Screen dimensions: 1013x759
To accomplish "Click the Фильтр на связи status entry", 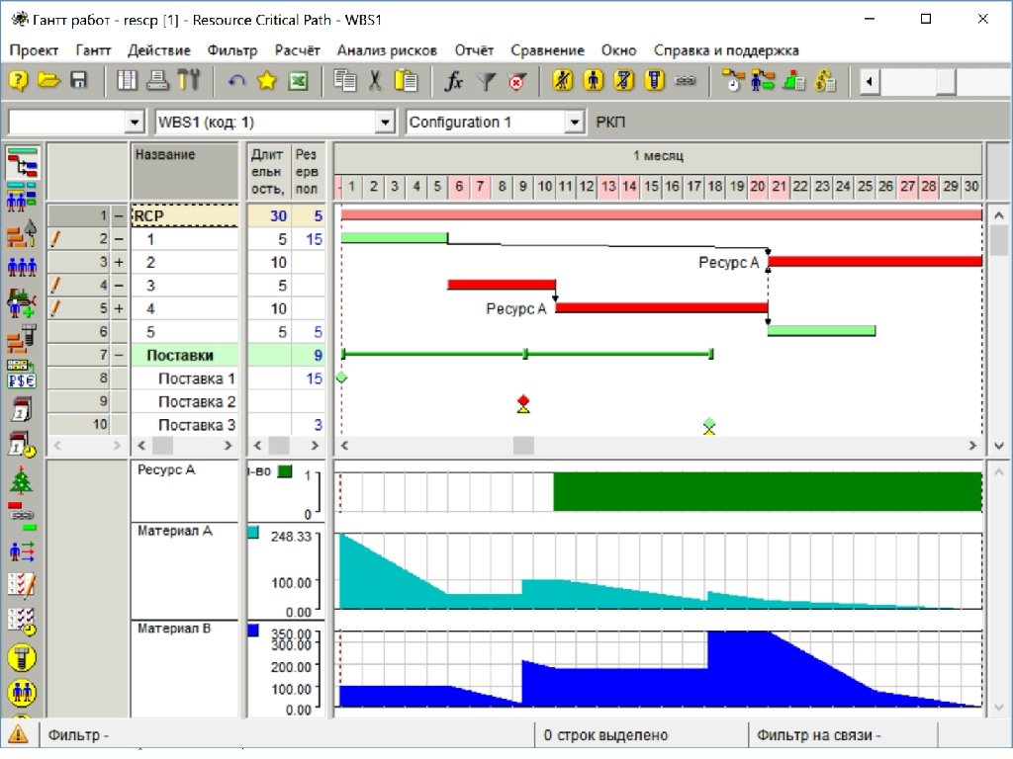I will 818,734.
